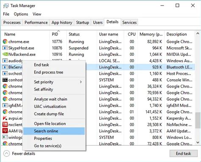Click the 82,892 K memory cell
The height and width of the screenshot is (162, 201).
coord(155,41)
